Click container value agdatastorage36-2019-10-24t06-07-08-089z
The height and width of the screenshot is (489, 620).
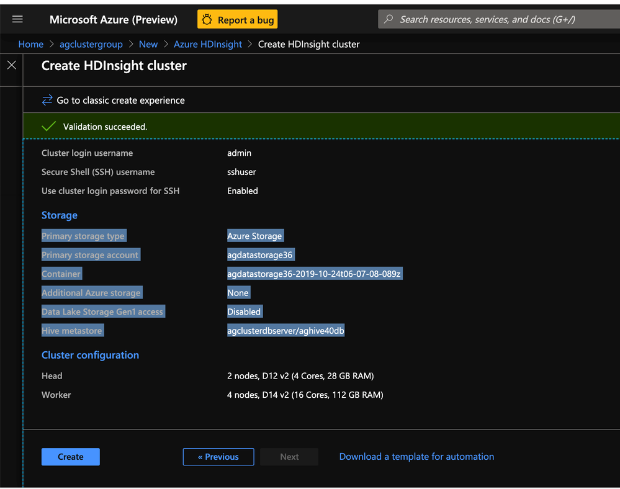tap(315, 274)
